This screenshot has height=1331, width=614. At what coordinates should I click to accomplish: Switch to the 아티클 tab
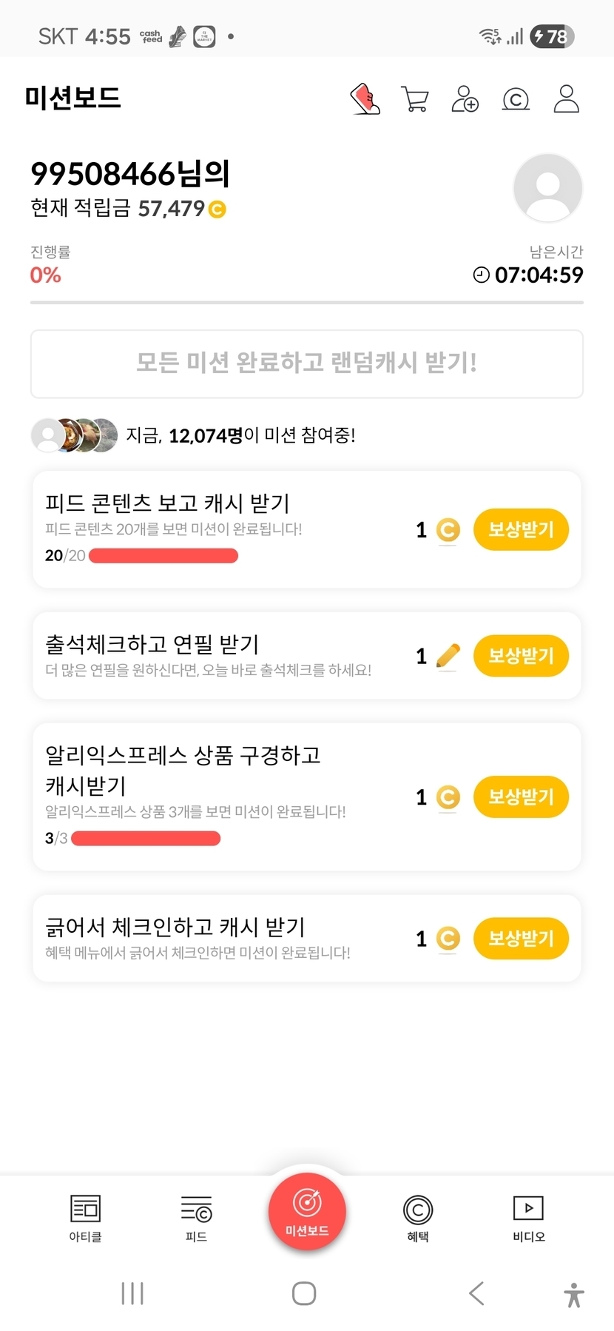(x=85, y=1218)
